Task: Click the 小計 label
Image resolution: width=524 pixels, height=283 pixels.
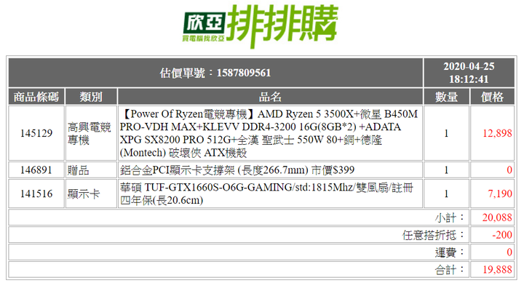Action: click(x=450, y=218)
